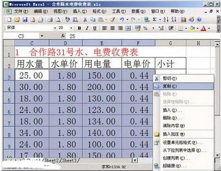Image resolution: width=221 pixels, height=171 pixels.
Task: Click the Open folder toolbar icon
Action: pyautogui.click(x=17, y=19)
